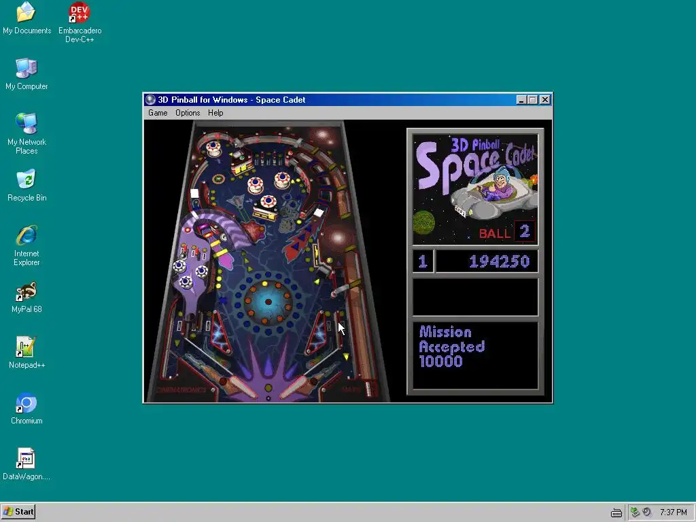
Task: Select My Computer desktop icon
Action: (x=27, y=73)
